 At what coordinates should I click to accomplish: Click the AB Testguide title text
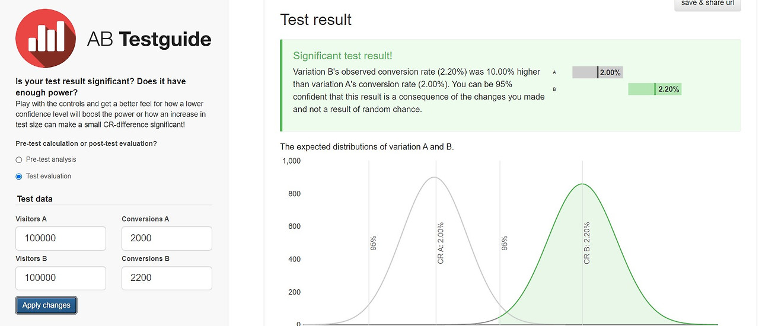point(149,40)
